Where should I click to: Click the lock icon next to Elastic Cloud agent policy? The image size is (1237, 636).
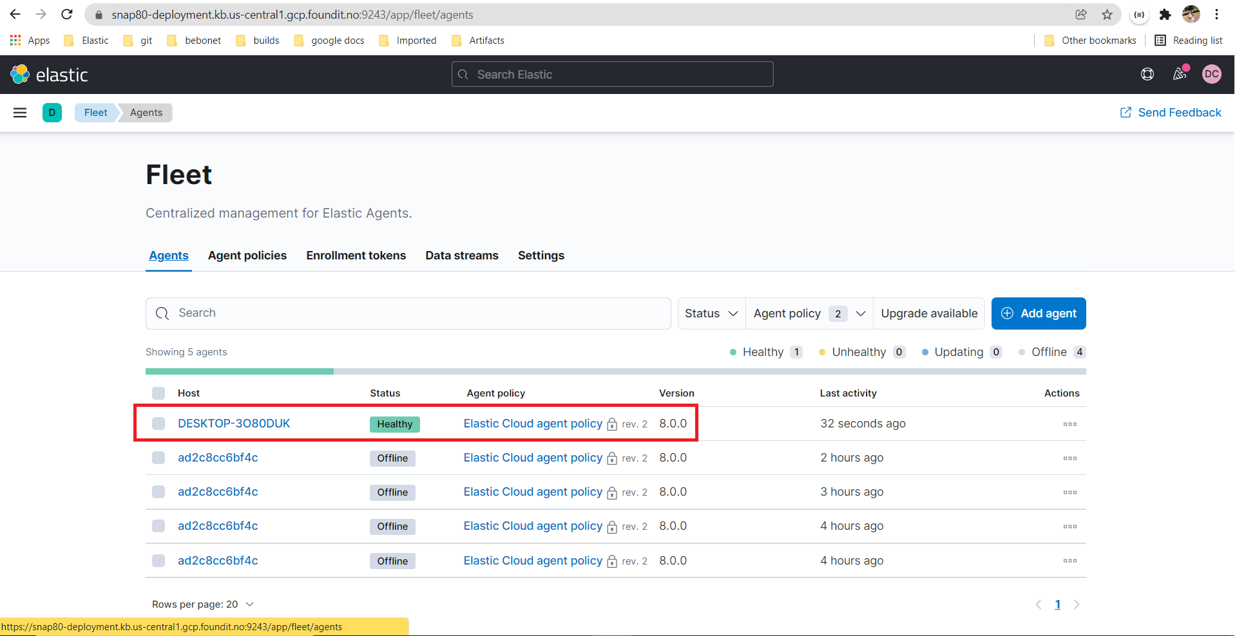(x=611, y=424)
